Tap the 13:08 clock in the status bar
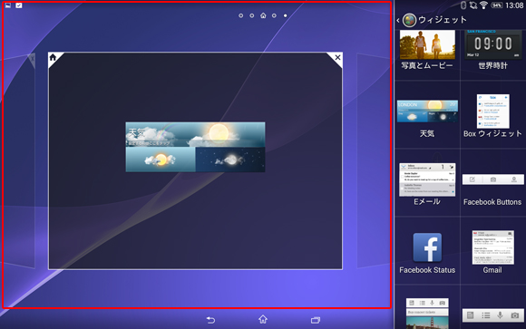 pos(514,5)
